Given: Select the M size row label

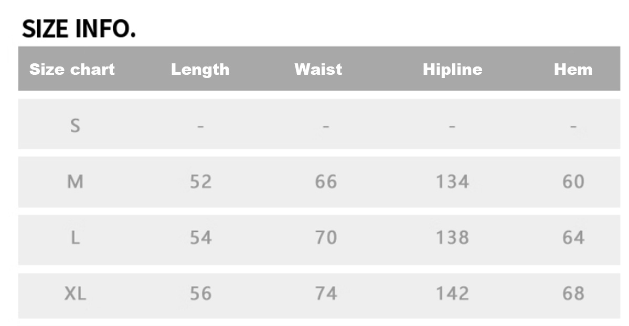Looking at the screenshot, I should click(76, 182).
